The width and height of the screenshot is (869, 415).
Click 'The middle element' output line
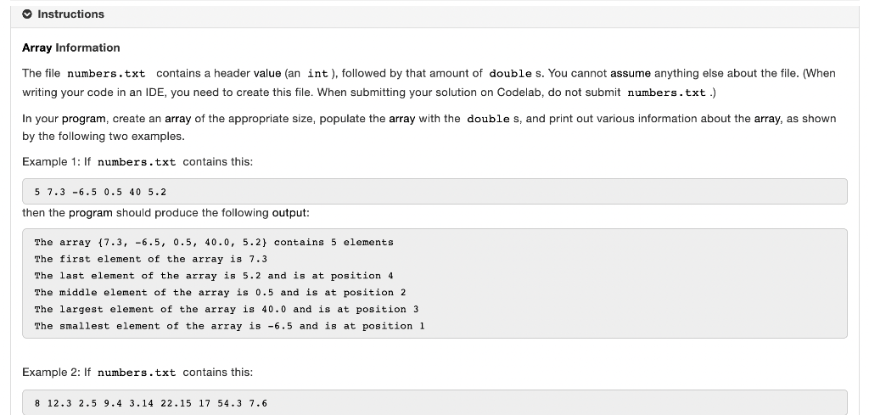pyautogui.click(x=220, y=292)
